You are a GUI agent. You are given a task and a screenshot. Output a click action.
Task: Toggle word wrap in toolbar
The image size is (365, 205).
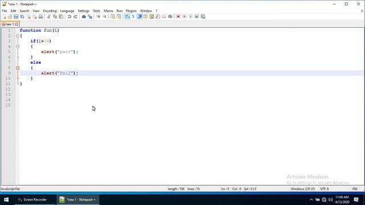click(x=127, y=17)
